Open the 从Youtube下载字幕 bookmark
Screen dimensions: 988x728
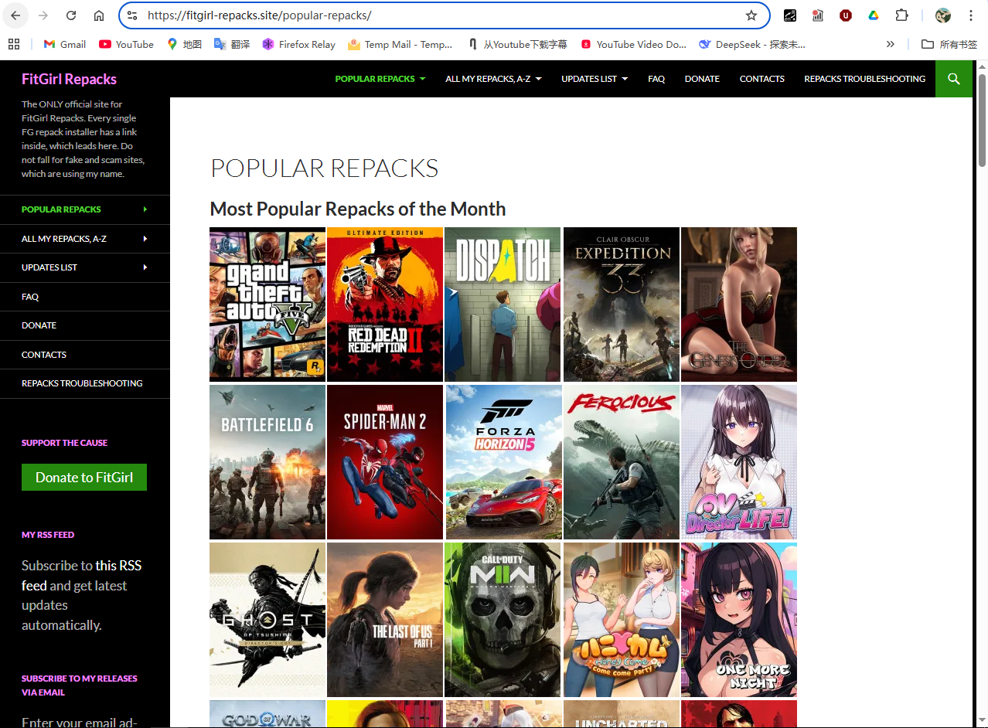coord(517,44)
